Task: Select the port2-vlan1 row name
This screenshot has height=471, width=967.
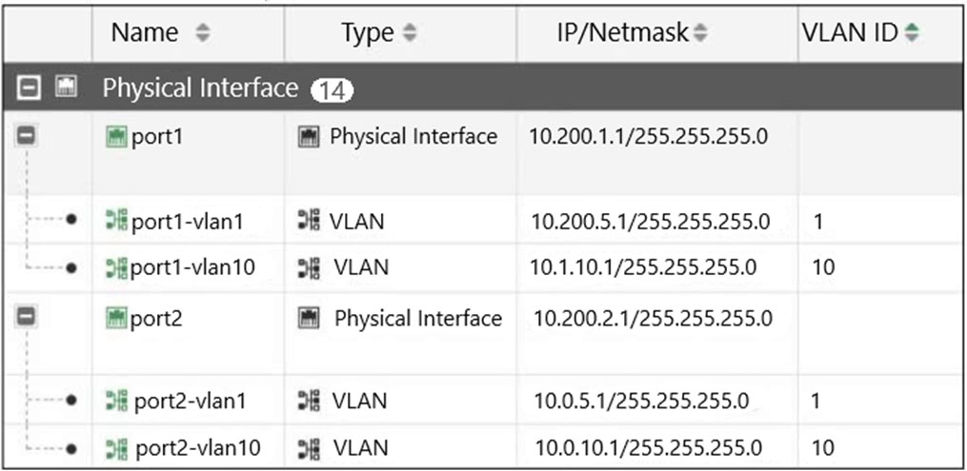Action: 190,402
